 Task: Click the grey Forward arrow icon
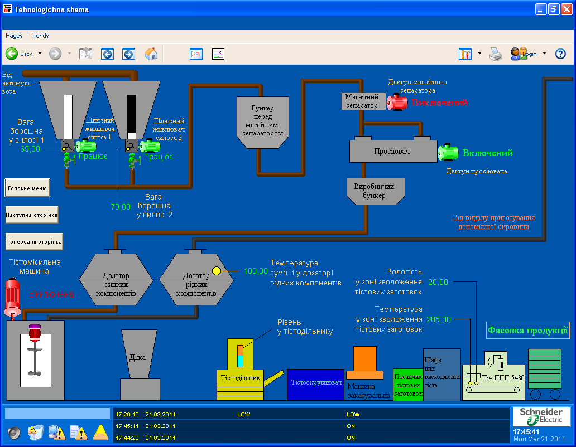pyautogui.click(x=55, y=54)
